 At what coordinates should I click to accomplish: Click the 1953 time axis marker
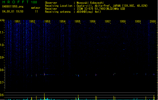pos(47,21)
